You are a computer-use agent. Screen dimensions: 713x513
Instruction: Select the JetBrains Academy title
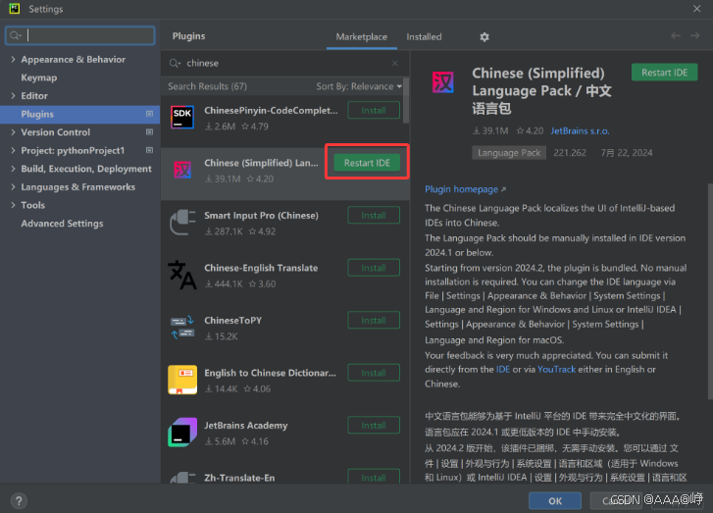point(245,426)
